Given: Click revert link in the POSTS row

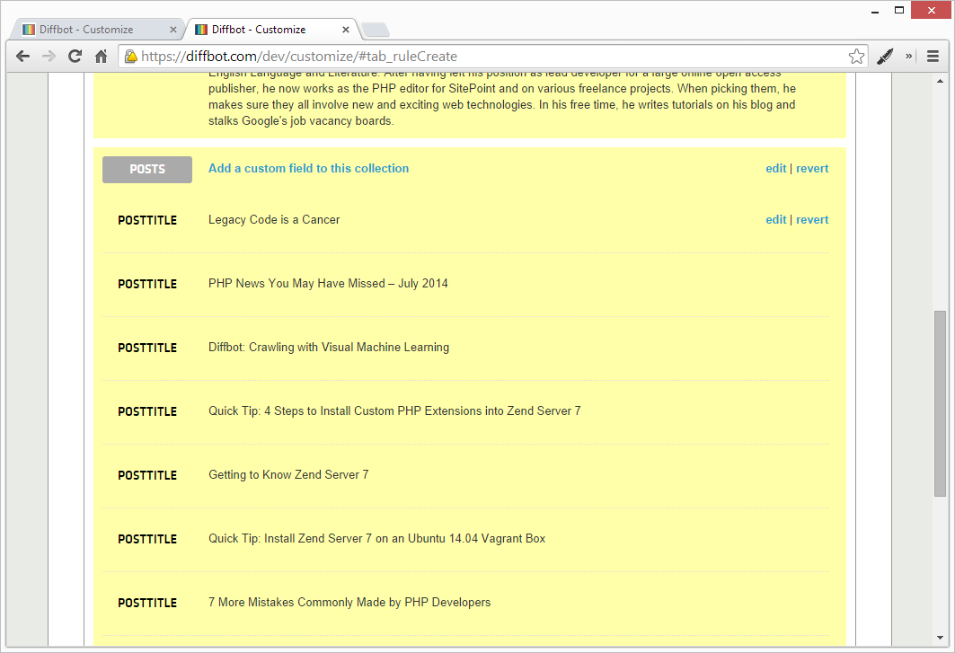Looking at the screenshot, I should tap(812, 168).
